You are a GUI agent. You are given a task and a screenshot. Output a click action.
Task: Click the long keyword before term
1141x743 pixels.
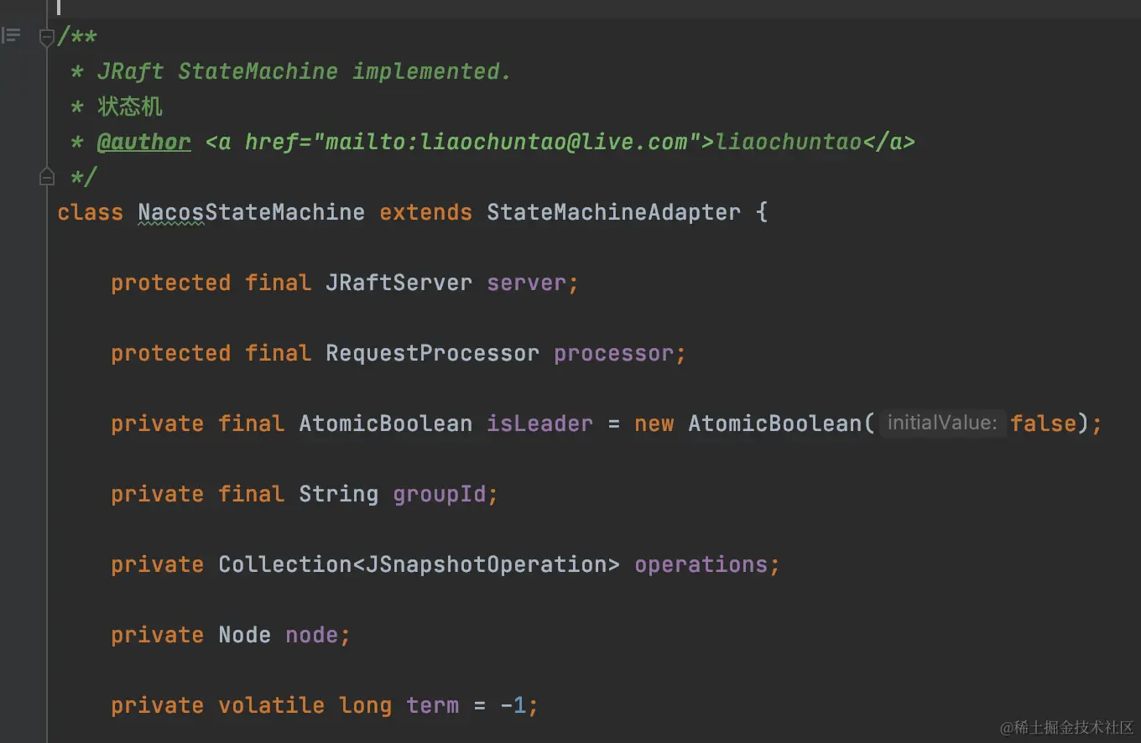coord(365,705)
